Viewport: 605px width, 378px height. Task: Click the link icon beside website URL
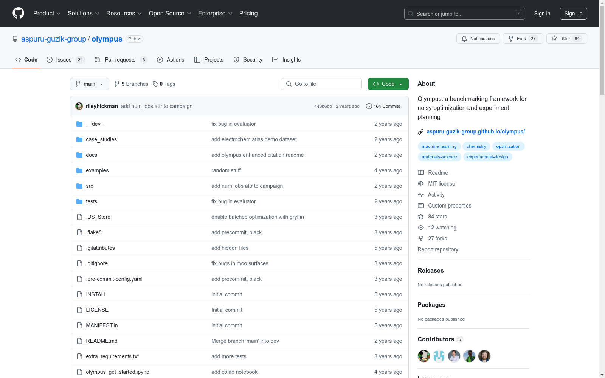(421, 132)
